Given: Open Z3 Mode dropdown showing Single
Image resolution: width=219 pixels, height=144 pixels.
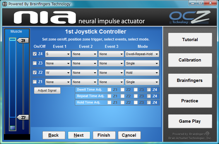Looking at the screenshot, I should pos(142,63).
